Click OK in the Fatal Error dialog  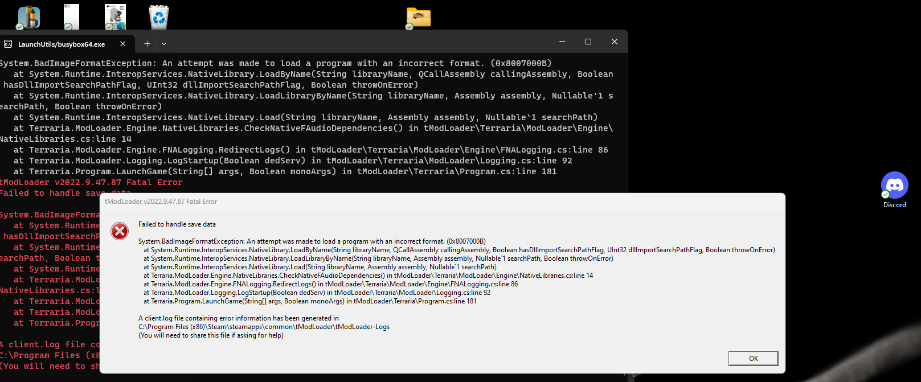[753, 358]
